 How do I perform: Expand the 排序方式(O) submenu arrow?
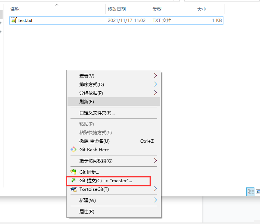[156, 84]
